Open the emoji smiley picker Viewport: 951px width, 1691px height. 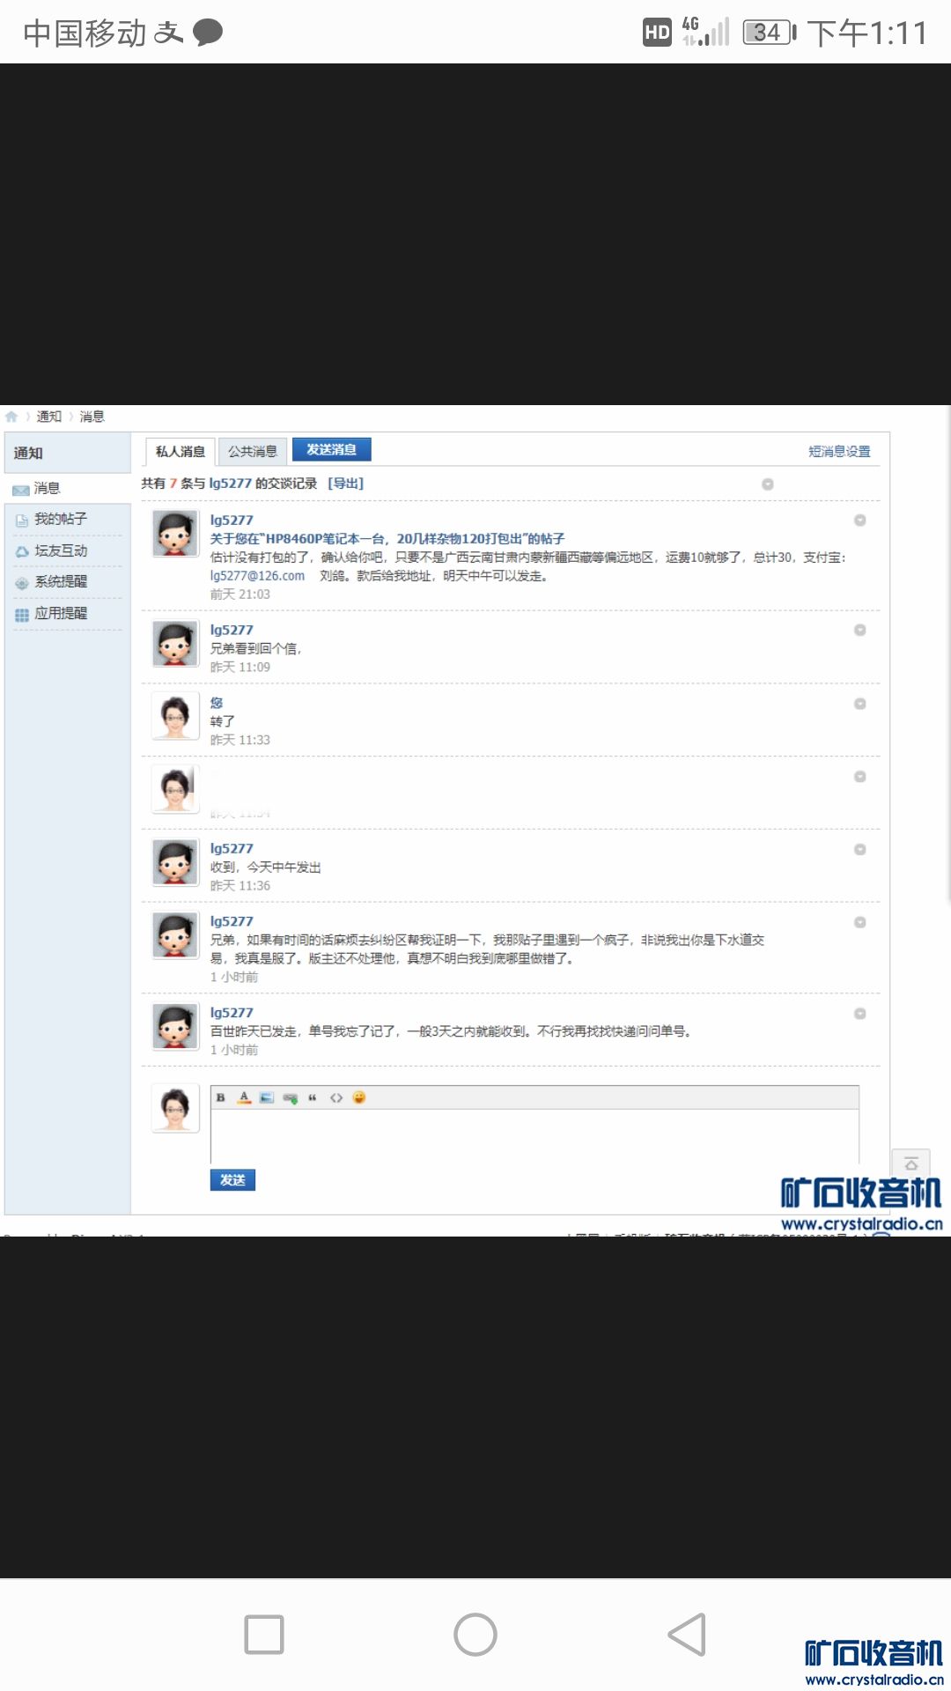tap(358, 1097)
